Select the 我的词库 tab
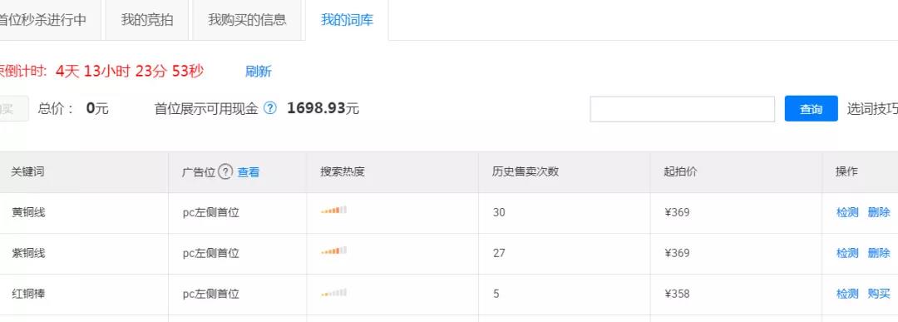This screenshot has height=322, width=898. [x=347, y=20]
